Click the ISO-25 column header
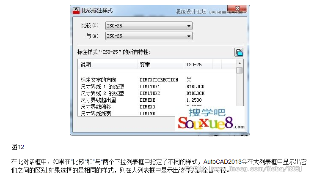The image size is (314, 176). tap(198, 65)
